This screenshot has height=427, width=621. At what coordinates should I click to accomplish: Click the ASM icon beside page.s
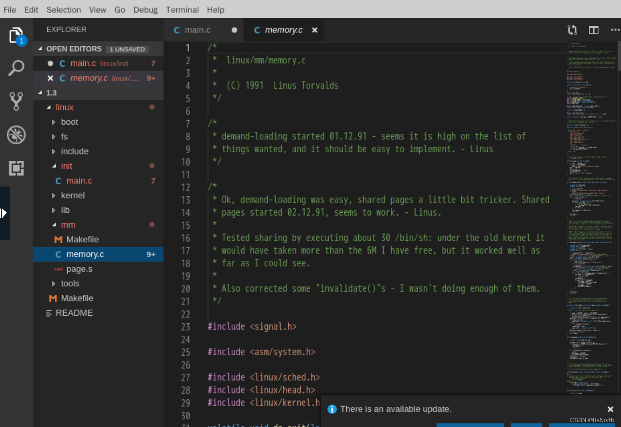pyautogui.click(x=58, y=269)
